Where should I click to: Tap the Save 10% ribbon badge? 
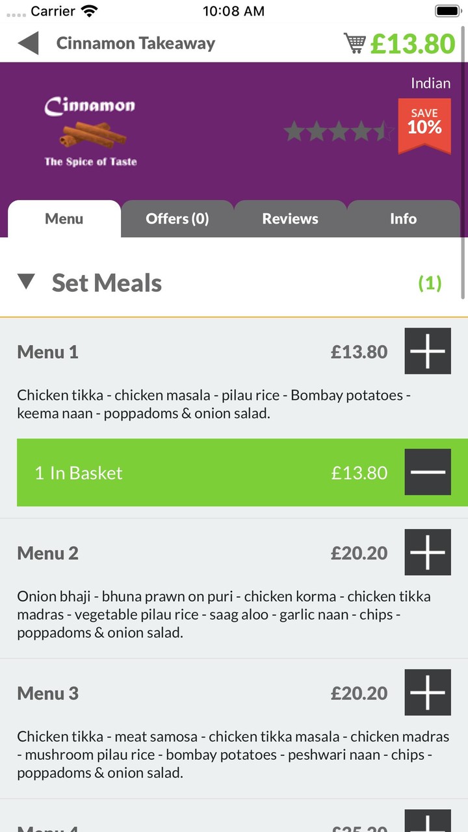(x=424, y=123)
